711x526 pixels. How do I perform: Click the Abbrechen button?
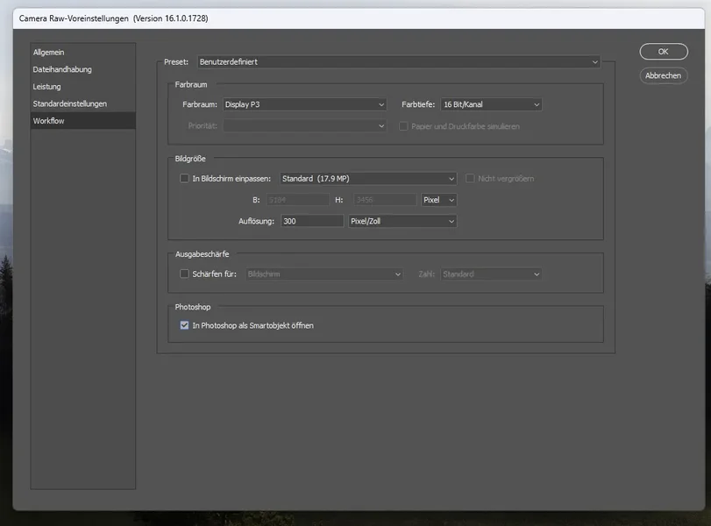664,75
